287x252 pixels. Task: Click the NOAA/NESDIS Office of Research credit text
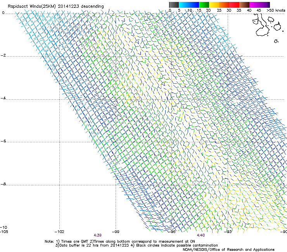[228, 250]
